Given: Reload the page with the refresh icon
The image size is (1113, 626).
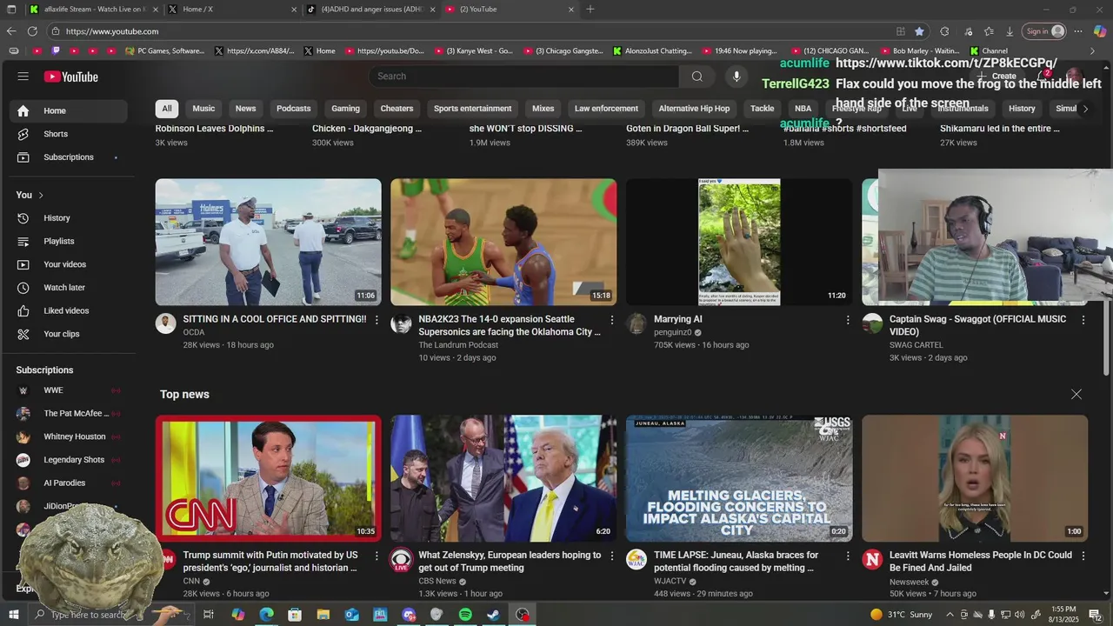Looking at the screenshot, I should 32,31.
